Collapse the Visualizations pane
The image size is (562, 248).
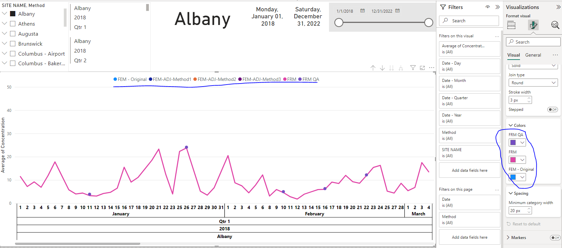558,7
